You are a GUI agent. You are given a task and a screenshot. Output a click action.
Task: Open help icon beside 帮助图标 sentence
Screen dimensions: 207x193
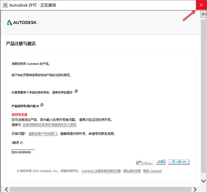(x=76, y=91)
